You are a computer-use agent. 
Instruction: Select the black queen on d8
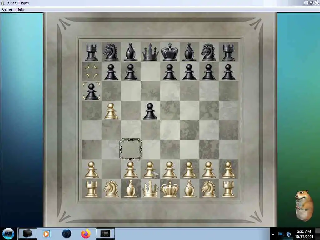click(150, 52)
